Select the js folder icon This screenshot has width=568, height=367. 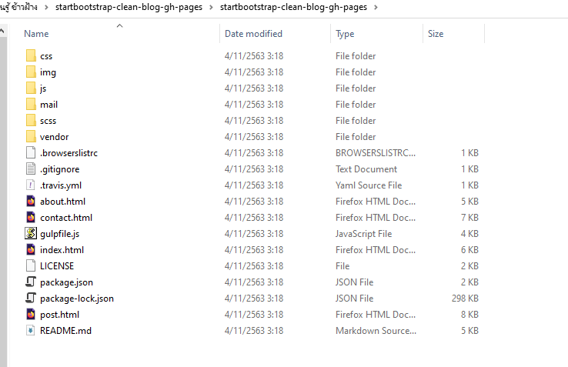[31, 88]
